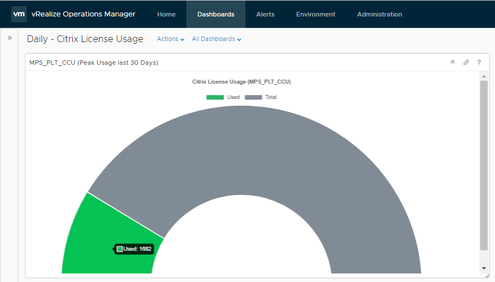Select the Dashboards tab
The image size is (495, 282).
click(x=215, y=14)
